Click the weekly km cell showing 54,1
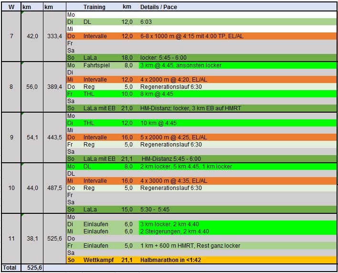Screen dimensions: 338x273 [32, 137]
